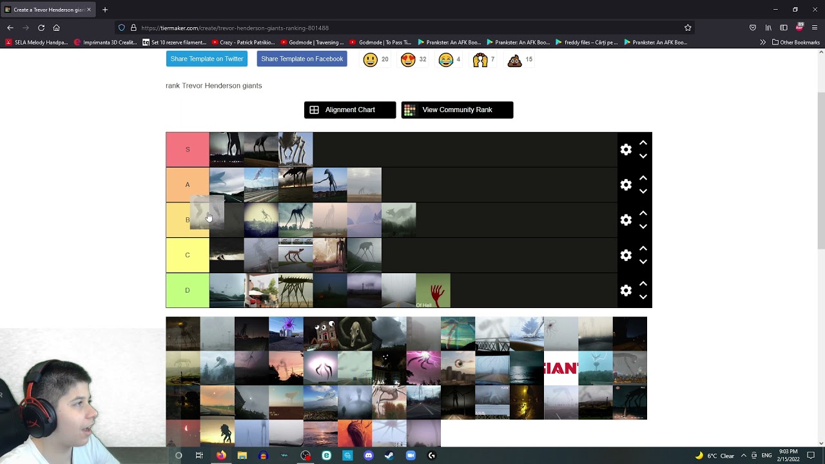This screenshot has width=825, height=464.
Task: Select the red hand 'Of Hell' thumbnail
Action: pyautogui.click(x=433, y=291)
